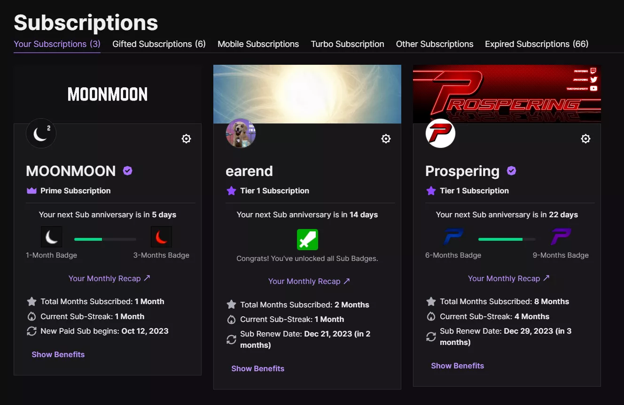Expand MOONMOON's Show Benefits section
624x405 pixels.
[58, 354]
